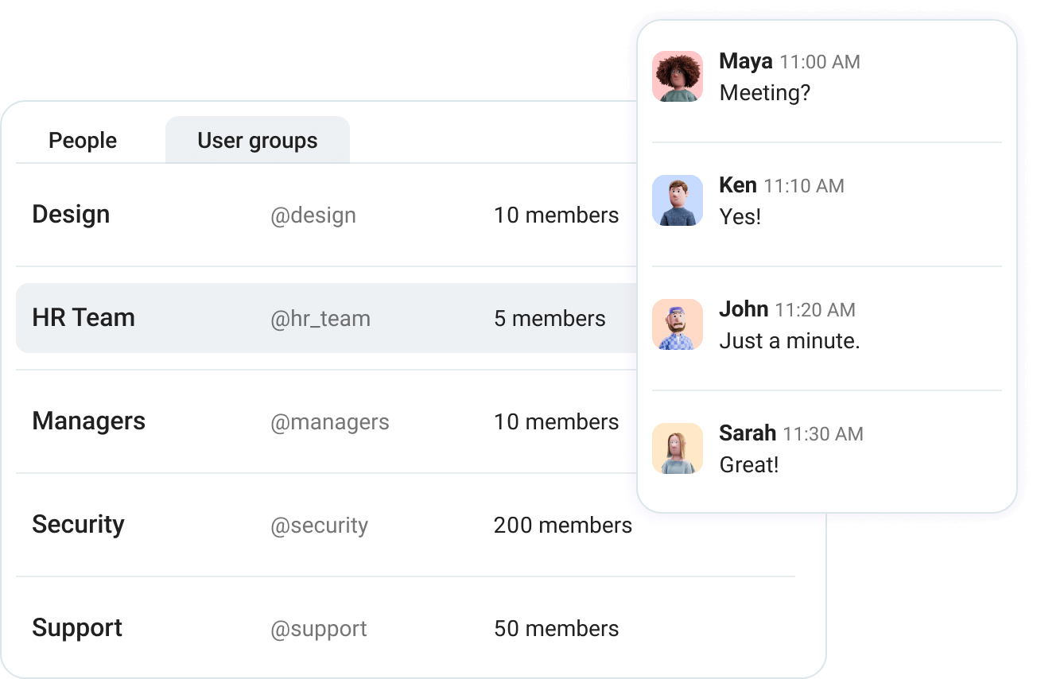The image size is (1037, 679).
Task: Click Ken's message saying Yes!
Action: coord(740,216)
